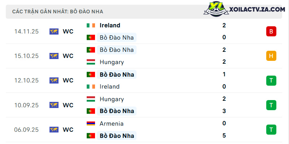Select the green T badge for 12.10.25
Viewport: 289px width, 144px height.
pyautogui.click(x=271, y=80)
